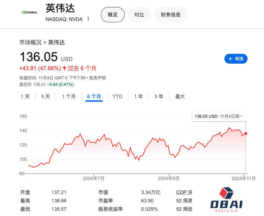Image resolution: width=264 pixels, height=216 pixels.
Task: Select the 1 个月 time range
Action: pos(69,96)
